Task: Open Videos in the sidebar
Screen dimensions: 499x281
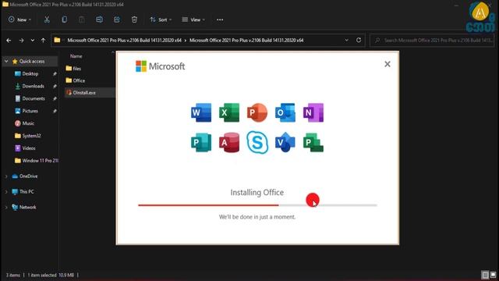Action: [29, 148]
